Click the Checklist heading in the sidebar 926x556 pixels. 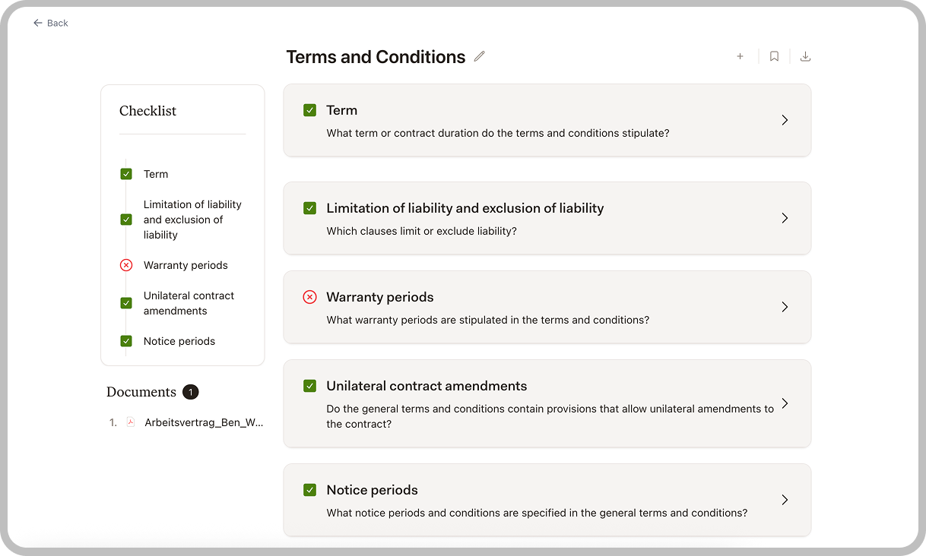[x=147, y=111]
